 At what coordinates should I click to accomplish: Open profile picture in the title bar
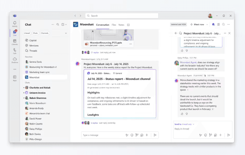coord(210,16)
